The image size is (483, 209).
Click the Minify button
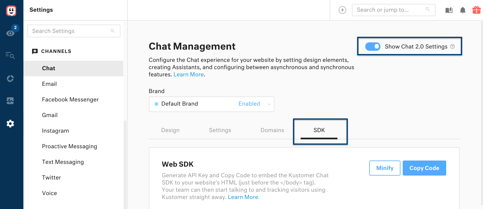[x=385, y=168]
